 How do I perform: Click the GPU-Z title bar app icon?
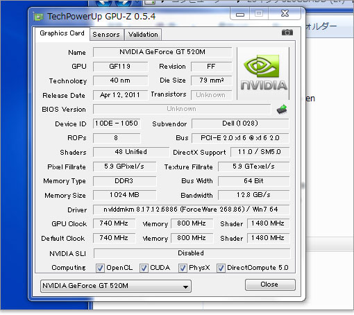pos(38,17)
